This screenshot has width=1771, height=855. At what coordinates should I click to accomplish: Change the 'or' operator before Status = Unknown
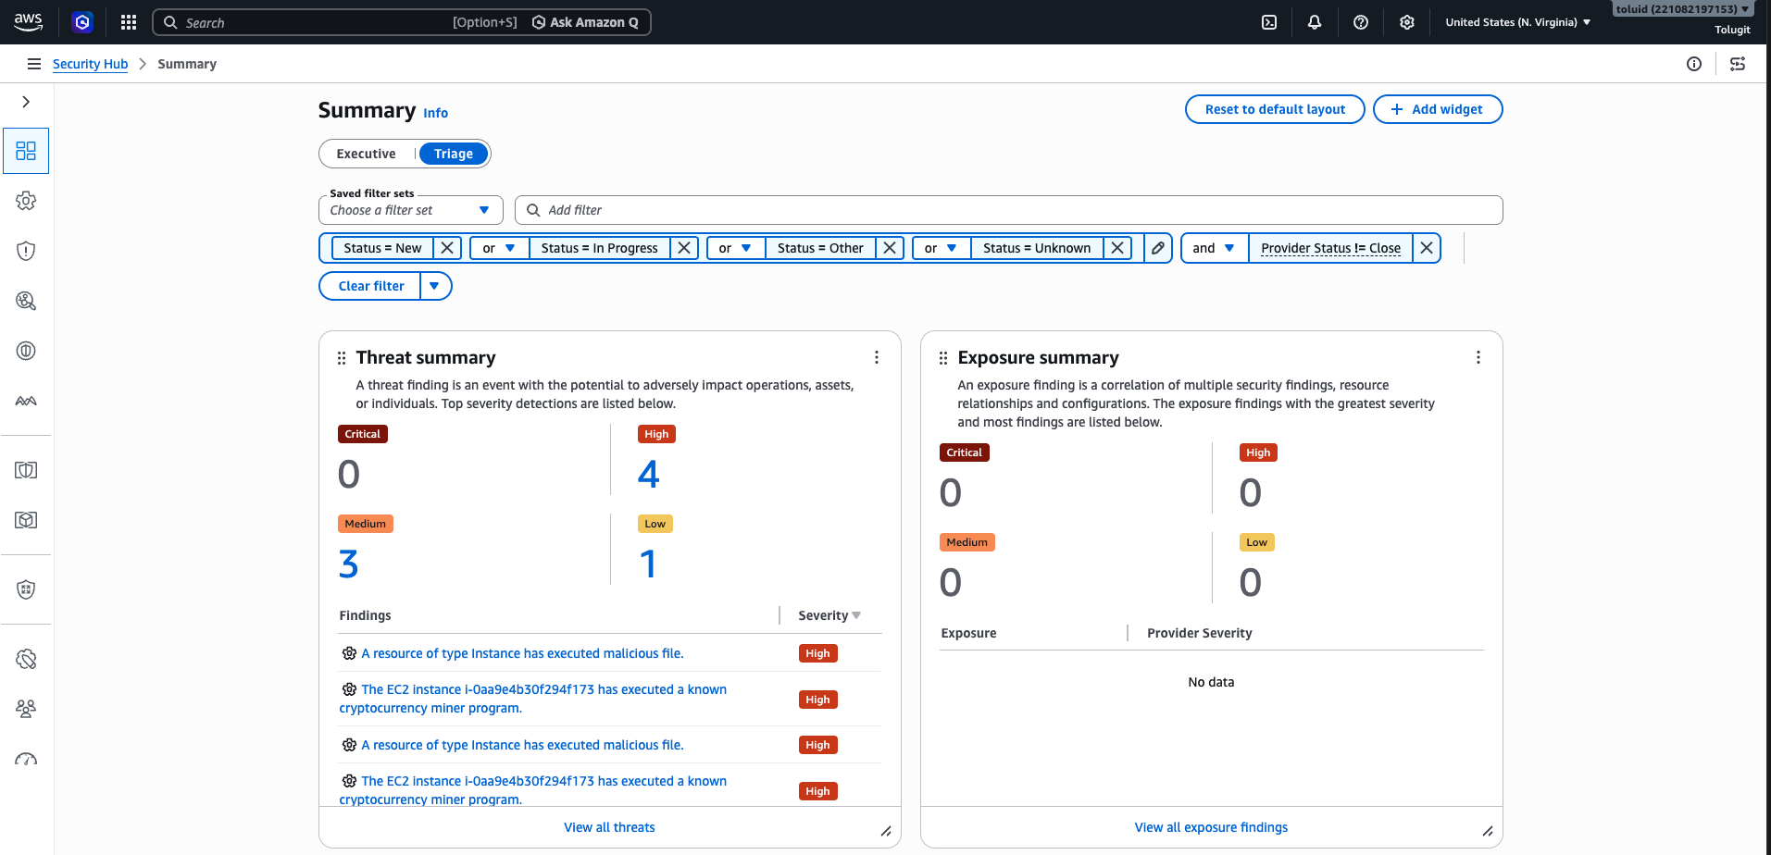point(942,248)
